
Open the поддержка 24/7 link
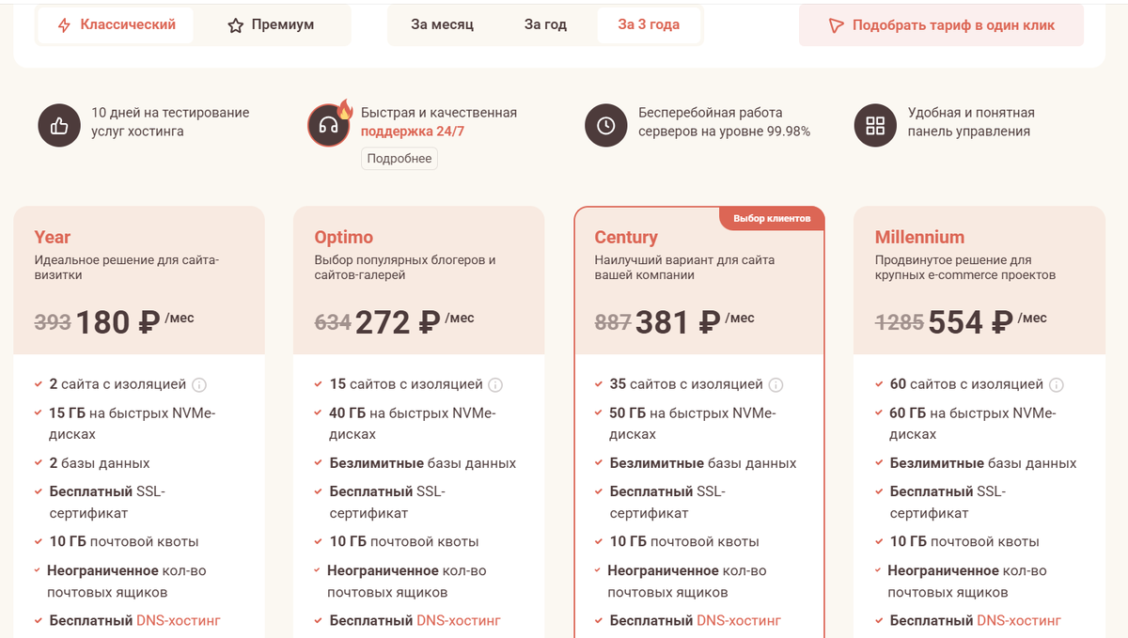[413, 132]
